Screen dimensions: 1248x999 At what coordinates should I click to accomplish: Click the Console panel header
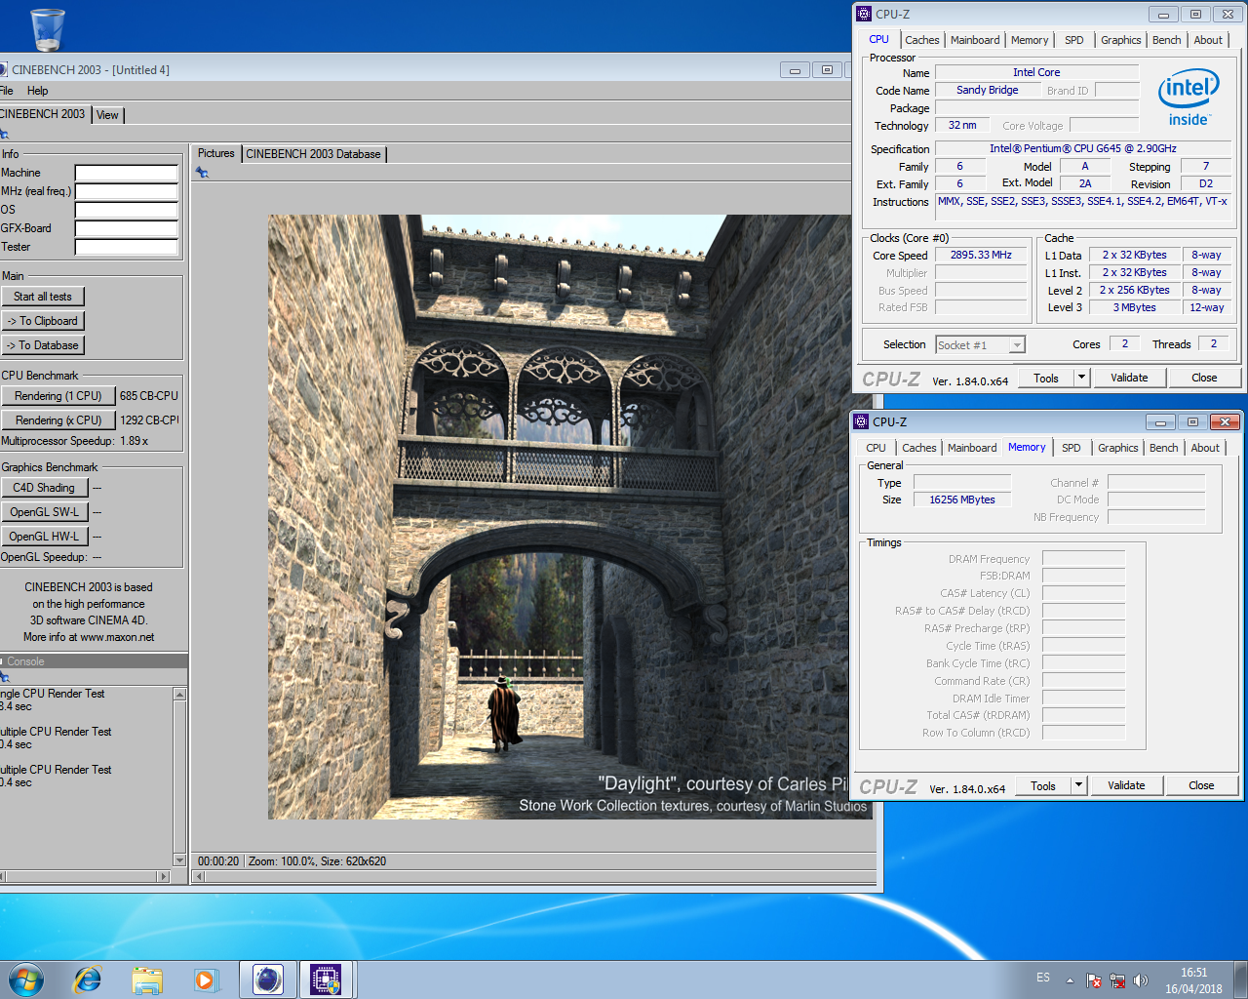(94, 661)
